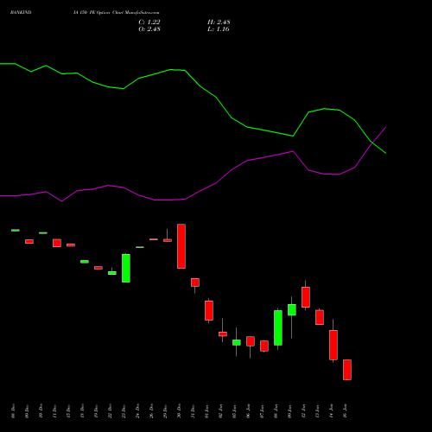Click the 22 Dec date label
The height and width of the screenshot is (432, 432).
[x=110, y=411]
